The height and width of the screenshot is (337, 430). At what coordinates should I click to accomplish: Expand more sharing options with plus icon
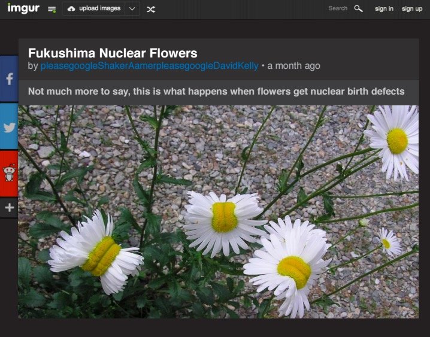click(x=8, y=208)
